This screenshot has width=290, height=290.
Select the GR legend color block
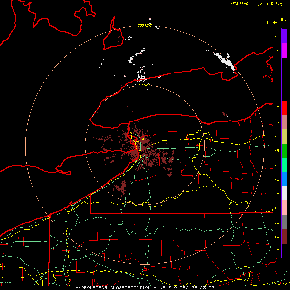click(285, 122)
